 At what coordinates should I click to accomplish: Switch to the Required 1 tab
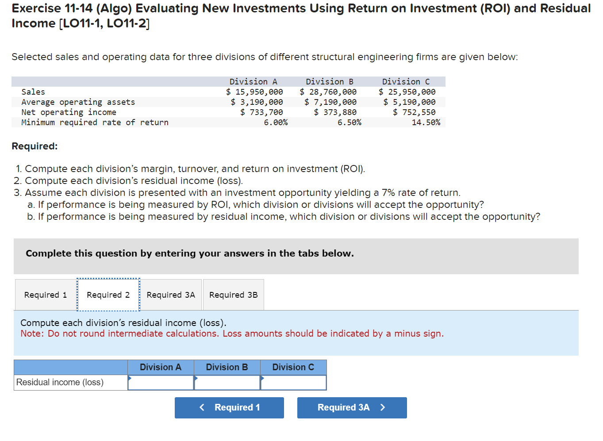[x=45, y=295]
